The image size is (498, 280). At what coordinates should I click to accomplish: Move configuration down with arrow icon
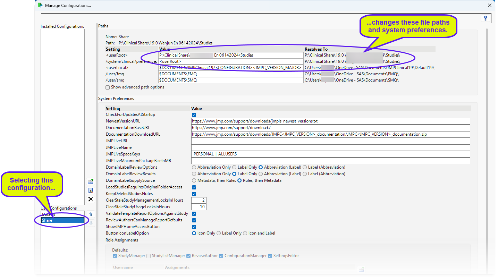tap(91, 223)
